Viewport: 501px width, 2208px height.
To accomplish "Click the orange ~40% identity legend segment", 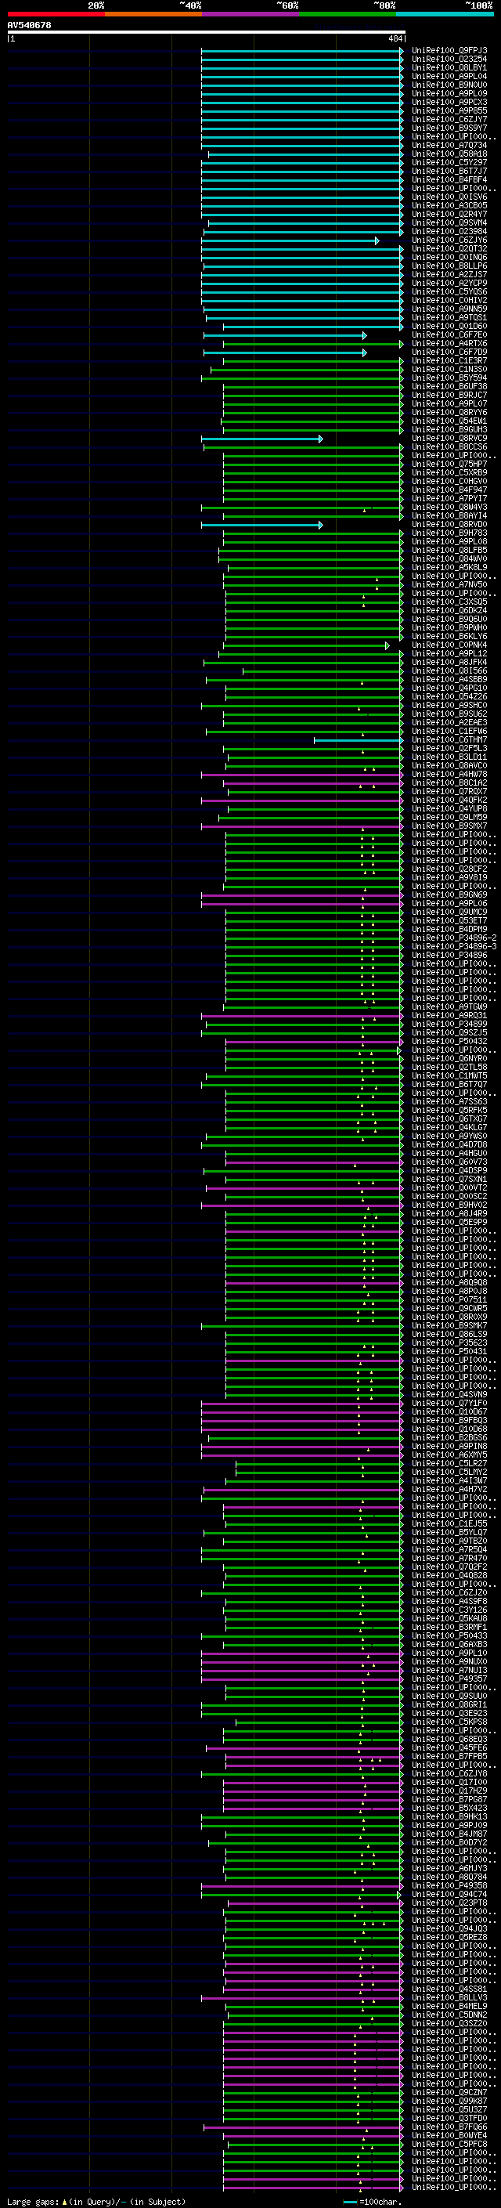I will (x=153, y=14).
